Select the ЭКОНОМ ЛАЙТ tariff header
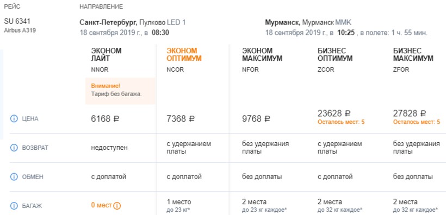Screen dimensions: 446x215 point(106,54)
